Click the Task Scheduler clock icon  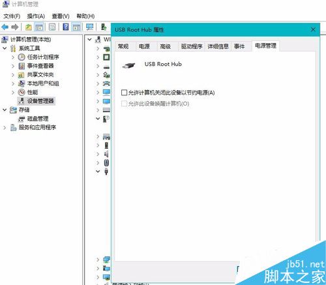22,57
